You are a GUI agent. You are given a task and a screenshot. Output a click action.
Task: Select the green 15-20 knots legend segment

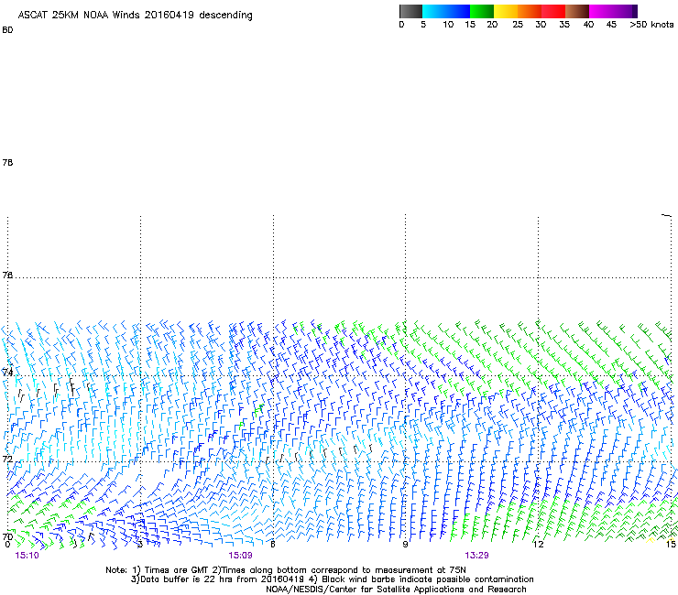[x=482, y=11]
